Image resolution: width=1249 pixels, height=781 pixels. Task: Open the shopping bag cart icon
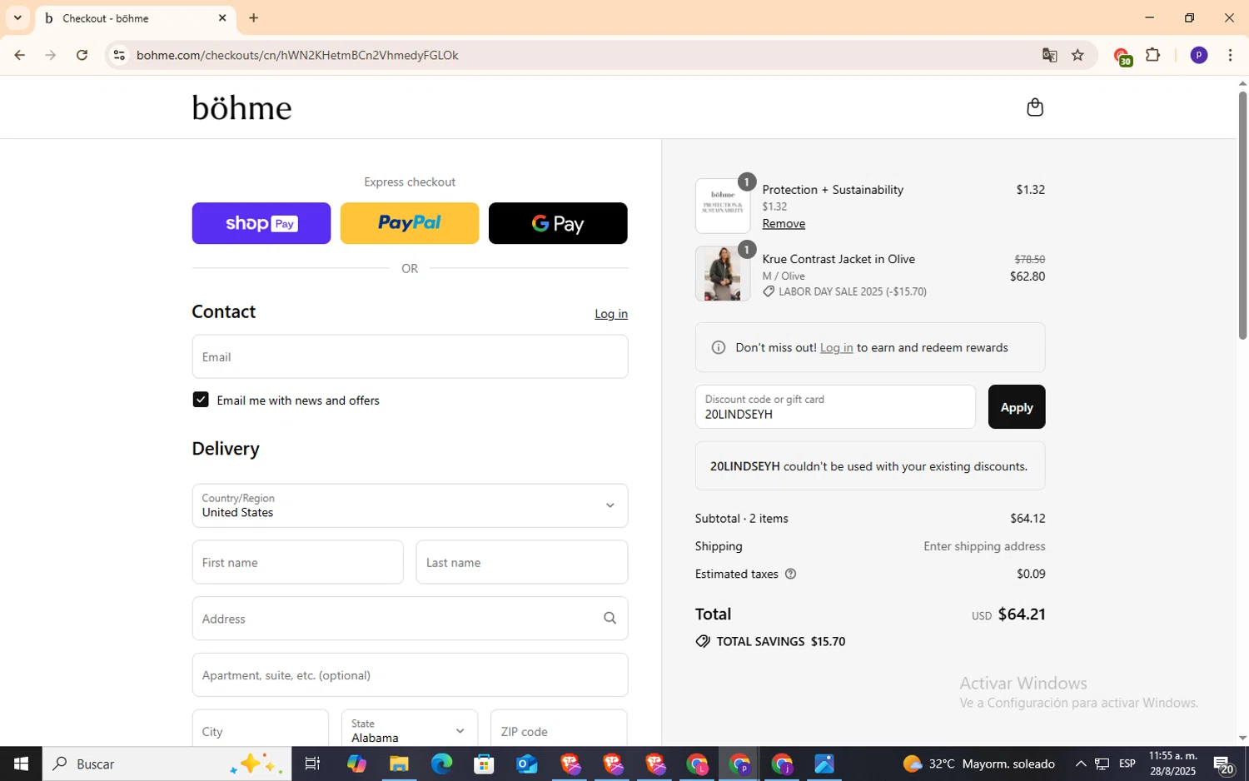coord(1035,107)
